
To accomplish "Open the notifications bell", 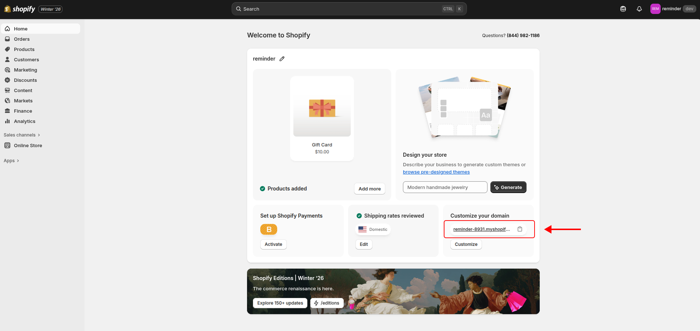I will click(x=639, y=9).
